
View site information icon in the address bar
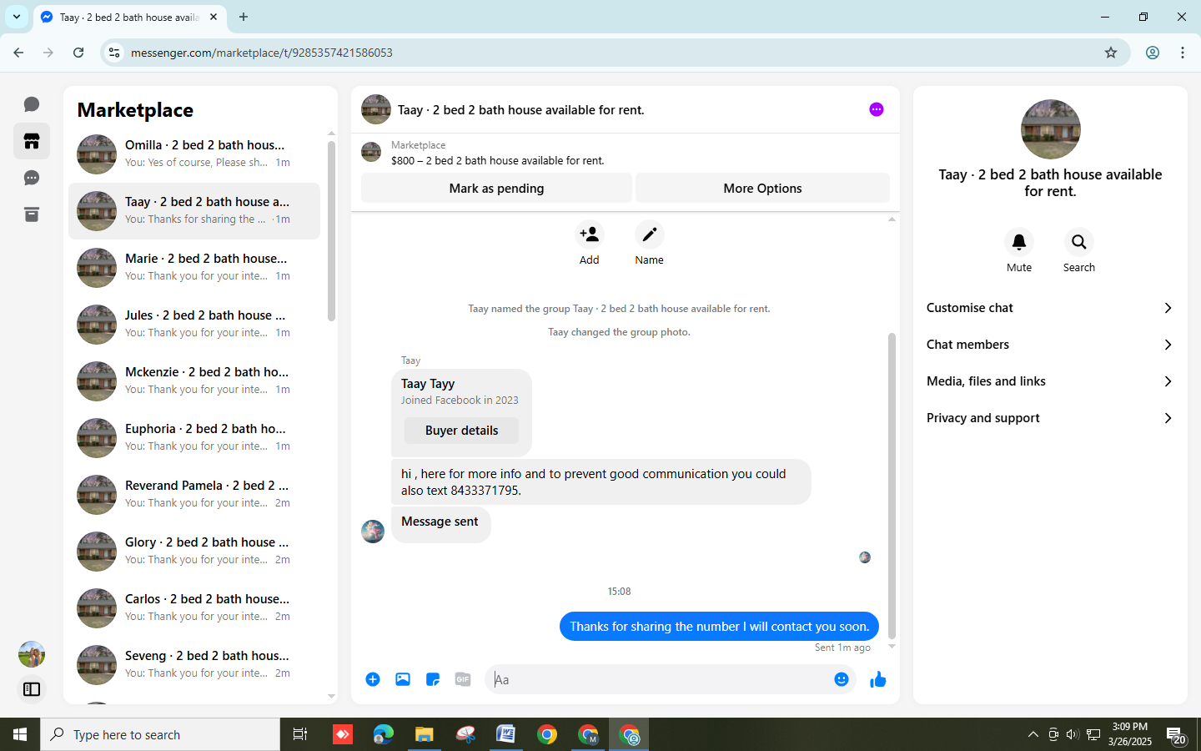114,53
